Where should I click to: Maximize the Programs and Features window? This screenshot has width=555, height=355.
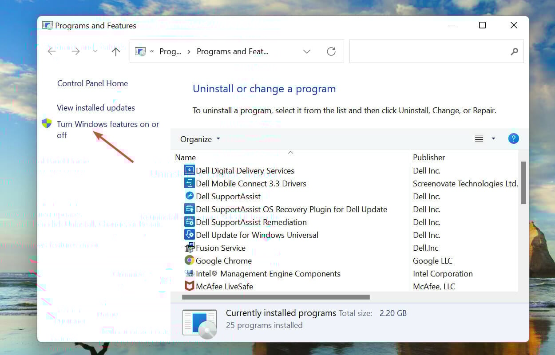pos(482,25)
